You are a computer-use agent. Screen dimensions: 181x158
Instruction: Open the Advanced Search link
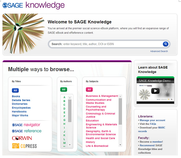pos(159,51)
